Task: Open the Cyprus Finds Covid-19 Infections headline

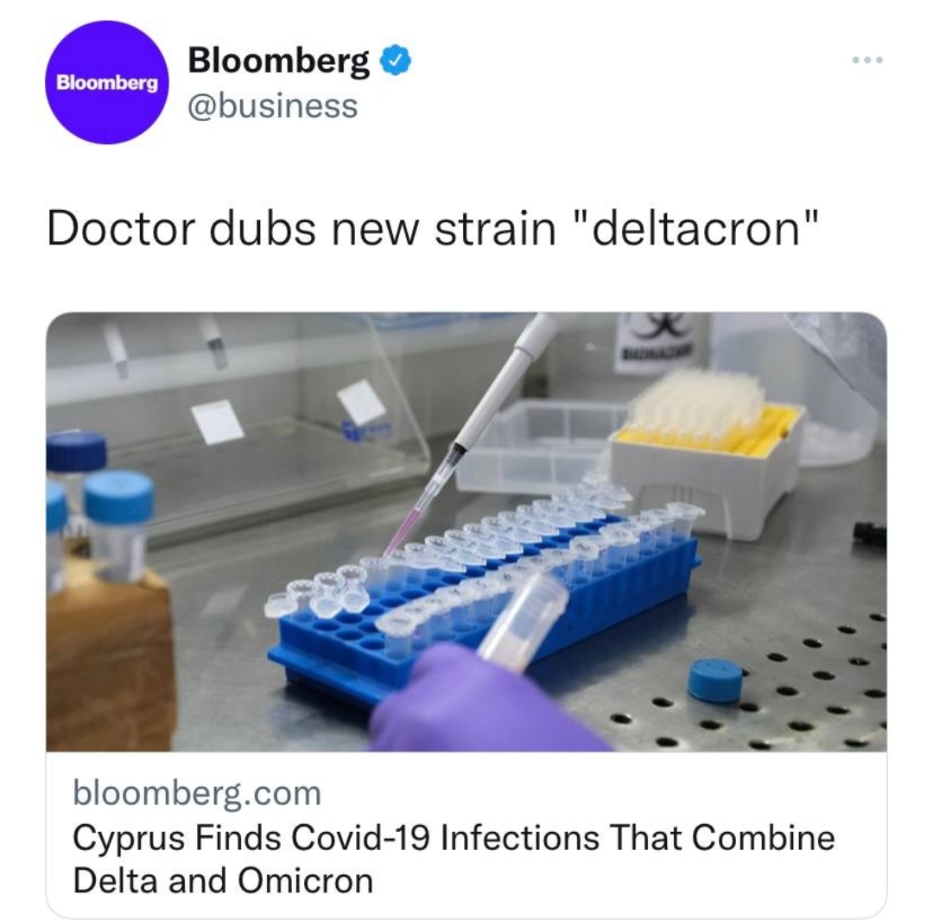Action: click(454, 838)
